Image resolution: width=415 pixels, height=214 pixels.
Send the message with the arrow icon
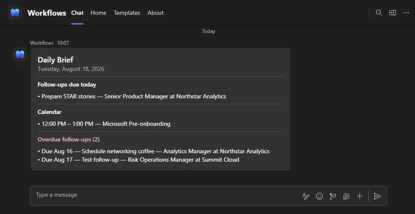tap(377, 196)
